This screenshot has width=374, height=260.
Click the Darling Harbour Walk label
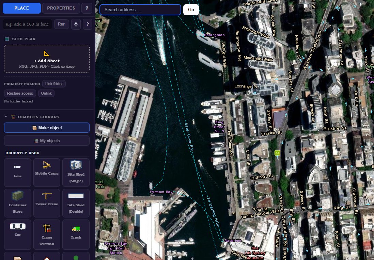(x=260, y=214)
